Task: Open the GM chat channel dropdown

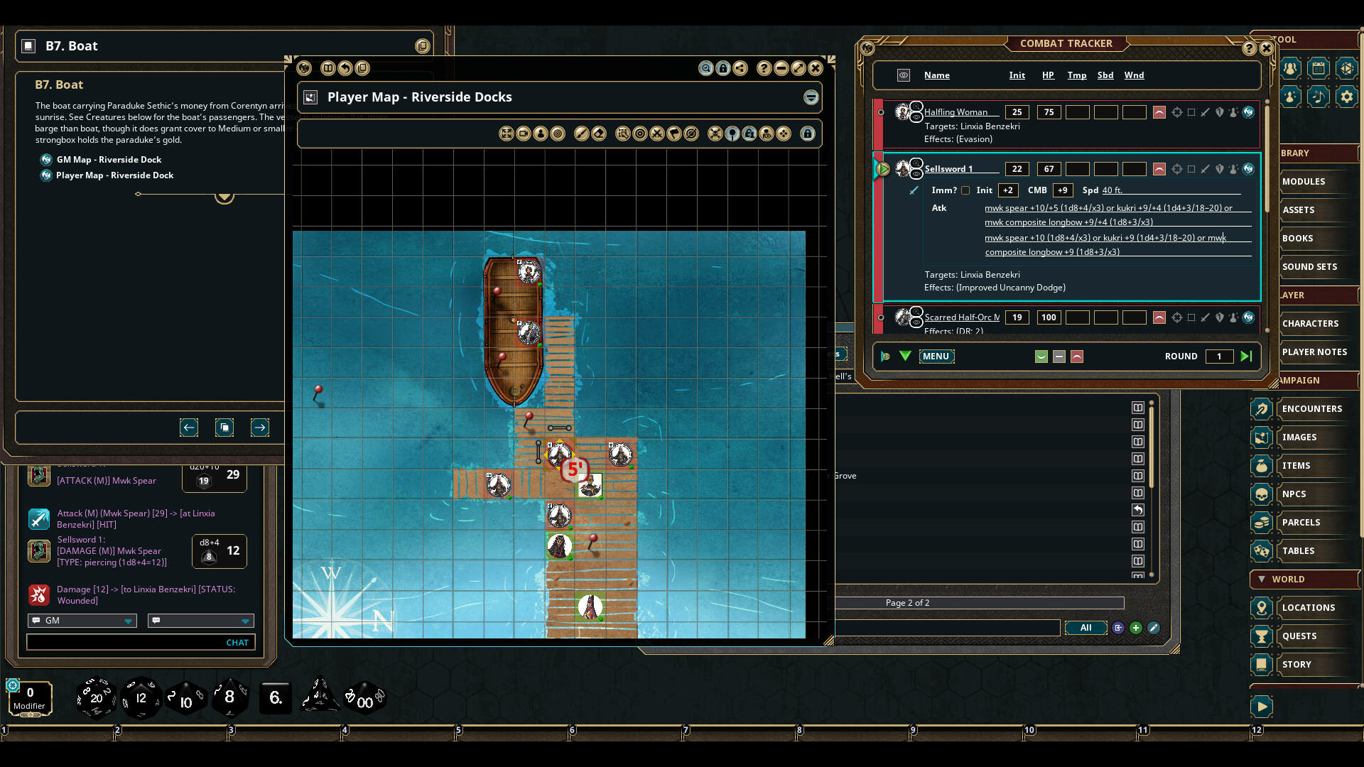Action: 129,621
